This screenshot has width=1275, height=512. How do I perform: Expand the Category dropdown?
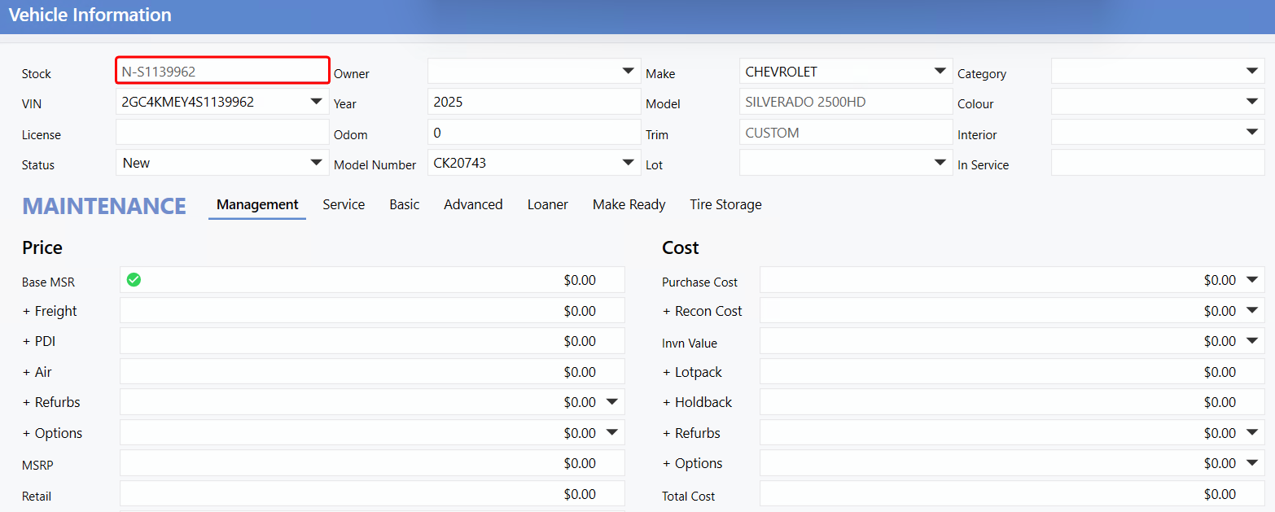coord(1251,72)
